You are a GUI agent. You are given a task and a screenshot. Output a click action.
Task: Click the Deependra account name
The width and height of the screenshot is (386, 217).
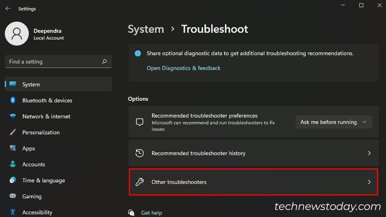click(x=47, y=31)
